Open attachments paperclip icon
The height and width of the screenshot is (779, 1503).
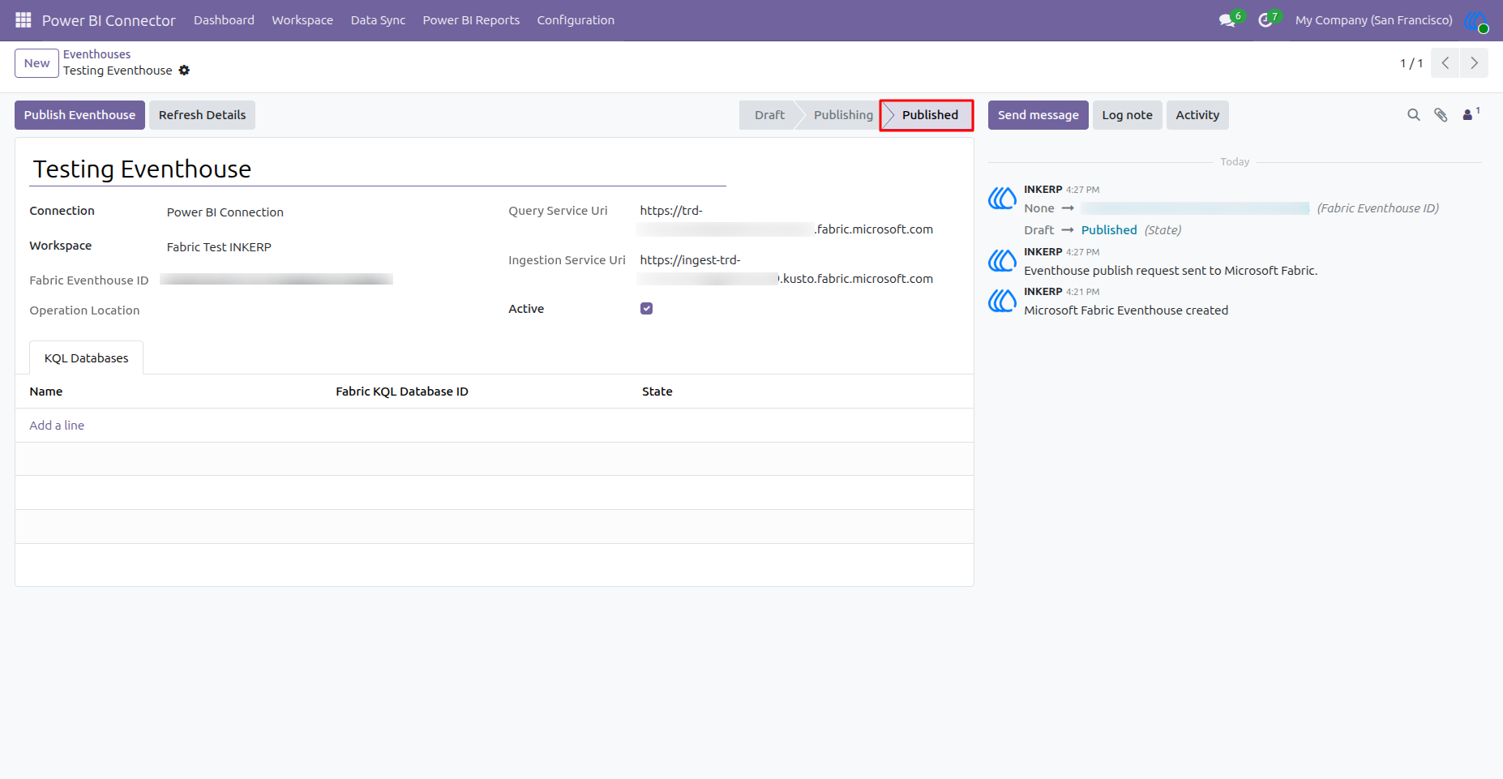(x=1441, y=115)
